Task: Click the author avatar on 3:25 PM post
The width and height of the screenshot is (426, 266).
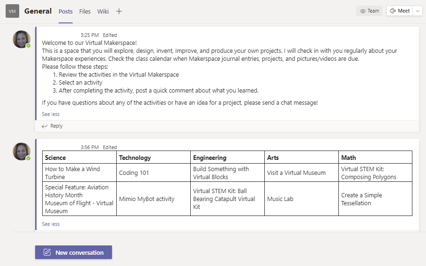Action: pyautogui.click(x=22, y=39)
